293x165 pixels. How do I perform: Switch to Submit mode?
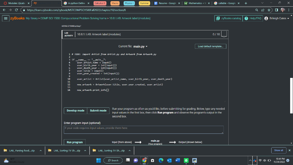(x=98, y=111)
